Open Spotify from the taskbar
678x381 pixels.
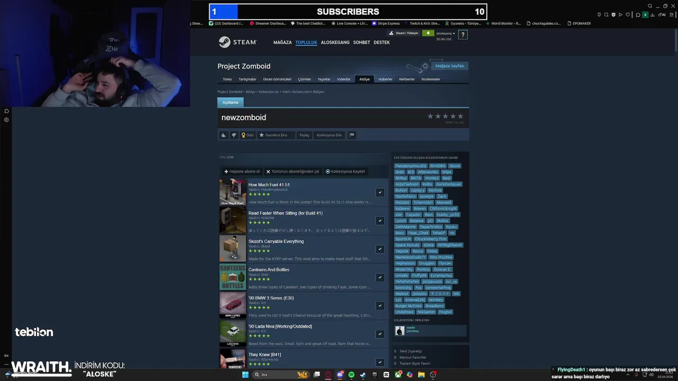pos(351,375)
